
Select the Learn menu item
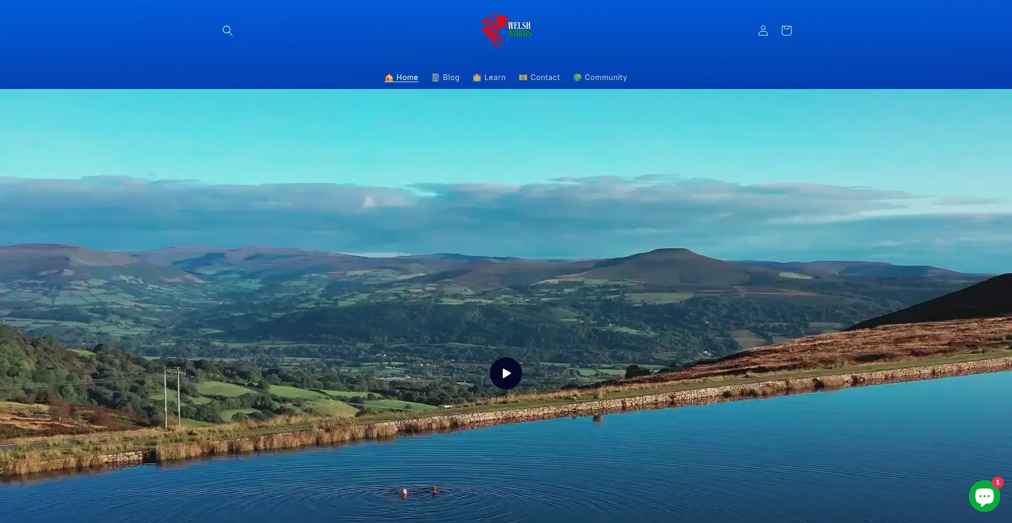coord(495,77)
